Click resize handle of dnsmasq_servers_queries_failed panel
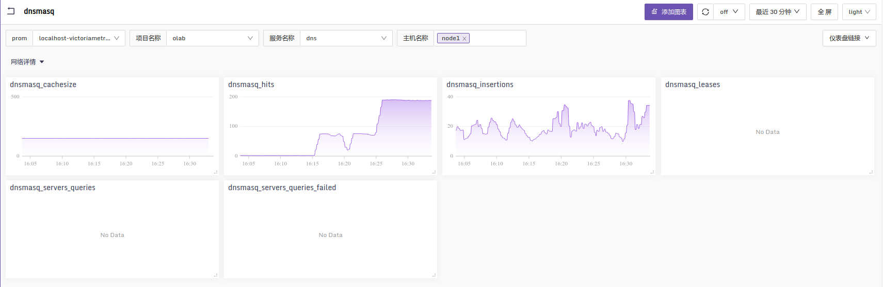This screenshot has width=883, height=287. (434, 275)
